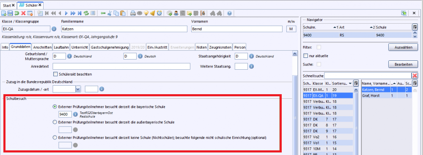This screenshot has width=423, height=155.
Task: Click school number field showing 9400
Action: click(x=65, y=114)
